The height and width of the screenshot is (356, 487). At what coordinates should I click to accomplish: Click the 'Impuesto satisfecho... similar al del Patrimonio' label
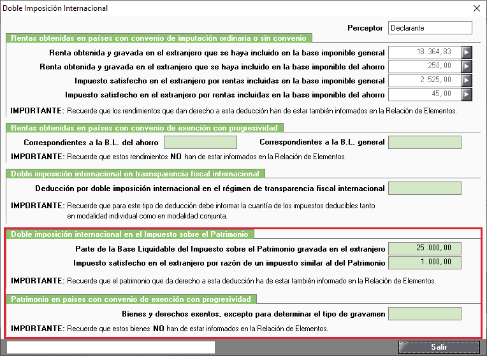[229, 263]
